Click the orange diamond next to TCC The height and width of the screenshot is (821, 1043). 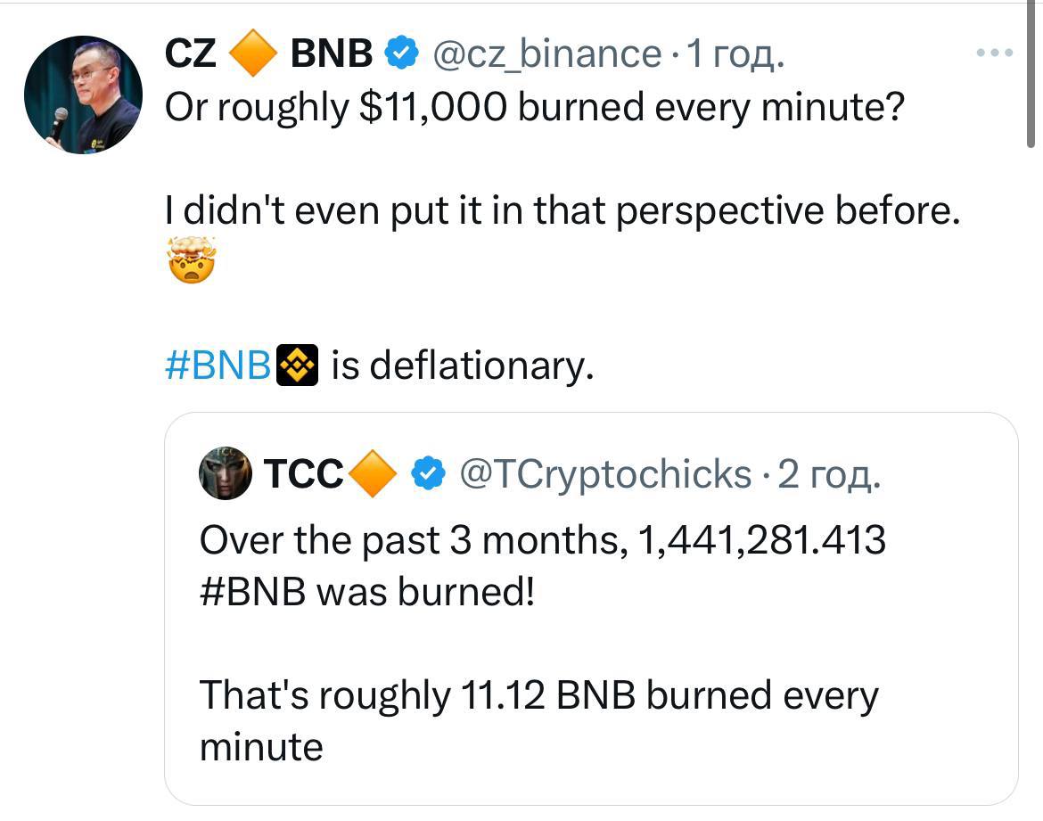374,474
